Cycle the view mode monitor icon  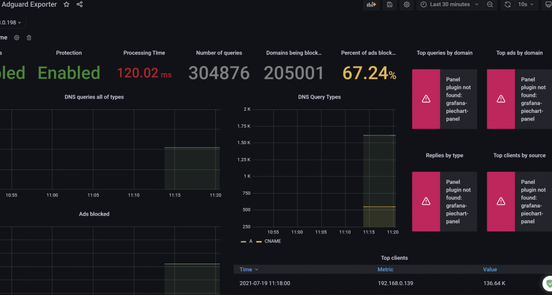[548, 4]
